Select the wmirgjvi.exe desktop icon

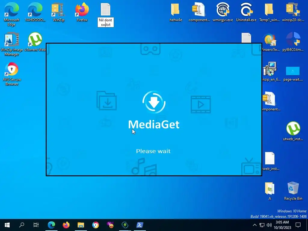pos(223,12)
